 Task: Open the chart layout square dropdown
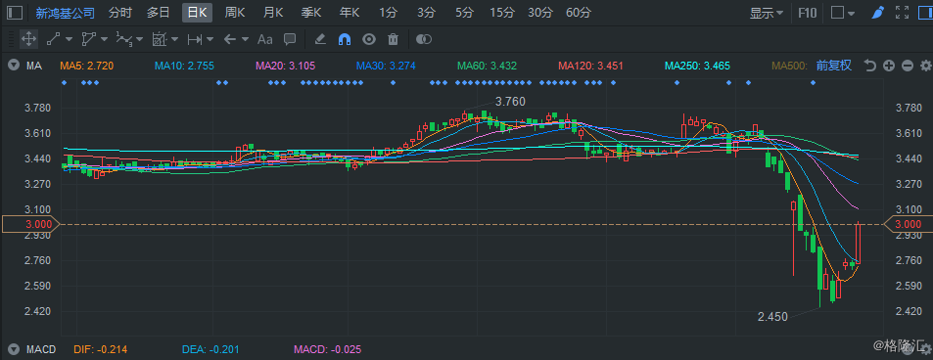coord(843,13)
